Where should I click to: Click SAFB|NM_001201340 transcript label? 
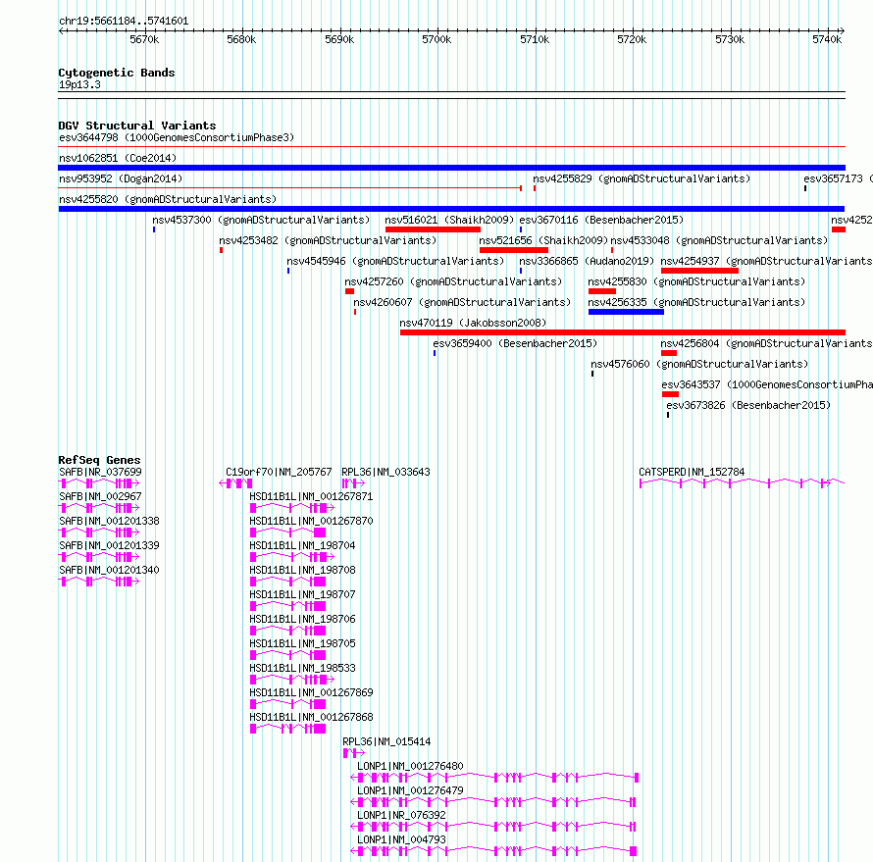[x=109, y=570]
